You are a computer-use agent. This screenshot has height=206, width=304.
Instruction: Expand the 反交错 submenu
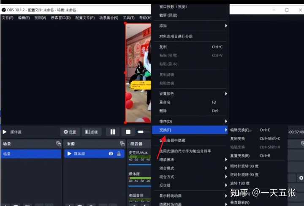pos(190,185)
